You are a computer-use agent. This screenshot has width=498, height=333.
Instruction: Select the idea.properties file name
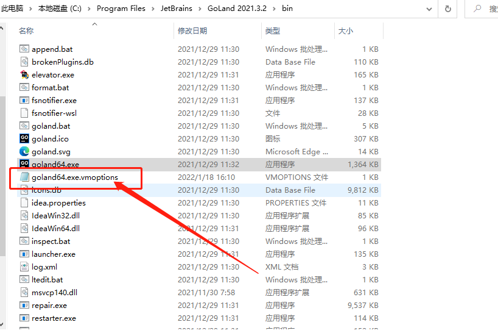58,203
